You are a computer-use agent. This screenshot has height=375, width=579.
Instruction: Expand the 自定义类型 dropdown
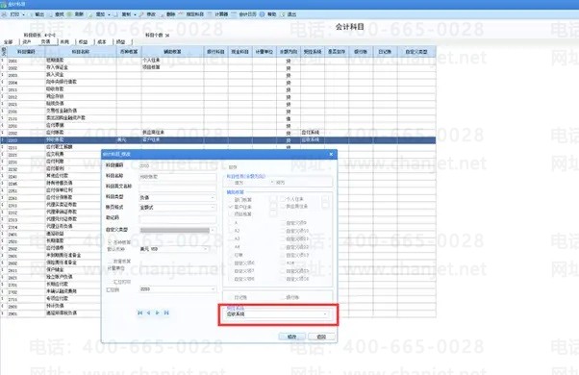(213, 230)
